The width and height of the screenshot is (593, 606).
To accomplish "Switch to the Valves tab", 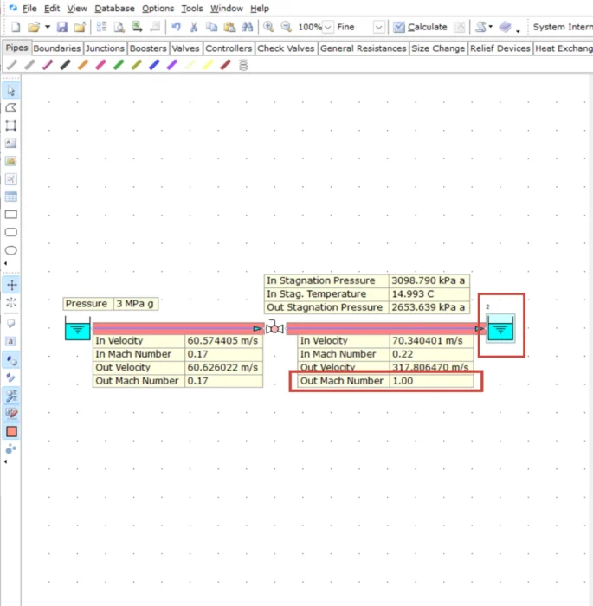I will [185, 48].
